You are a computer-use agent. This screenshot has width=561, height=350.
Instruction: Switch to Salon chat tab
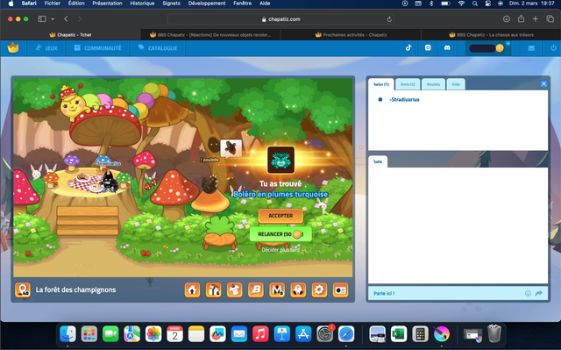[381, 84]
